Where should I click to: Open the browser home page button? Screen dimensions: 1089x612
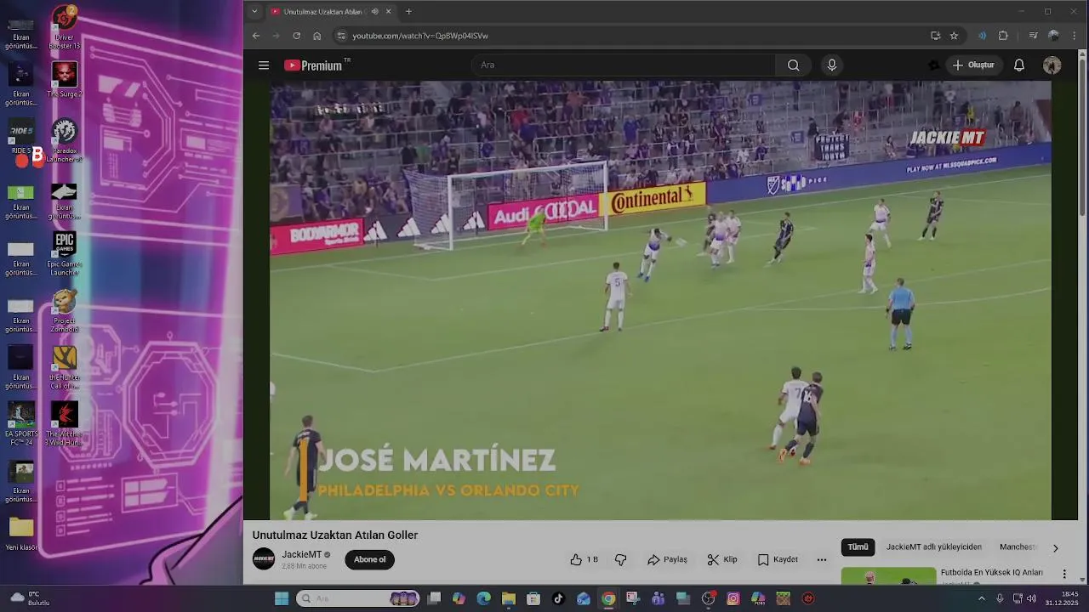tap(316, 36)
